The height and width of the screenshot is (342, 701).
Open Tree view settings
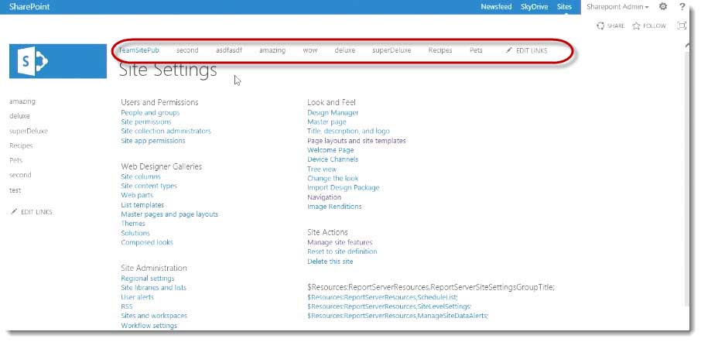(x=322, y=169)
